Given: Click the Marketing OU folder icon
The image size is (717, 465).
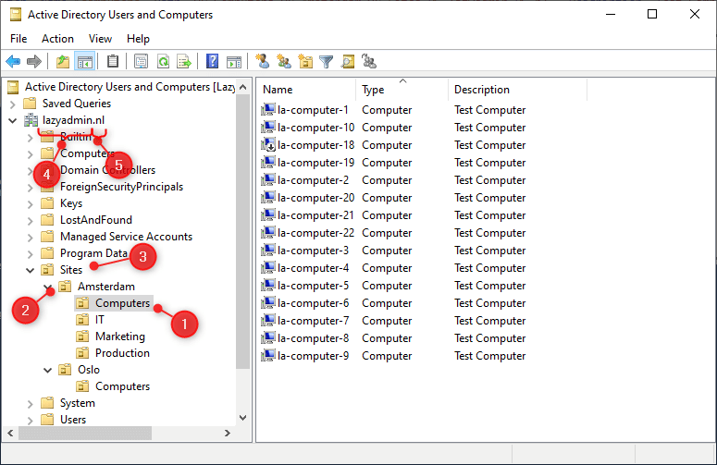Looking at the screenshot, I should 82,337.
